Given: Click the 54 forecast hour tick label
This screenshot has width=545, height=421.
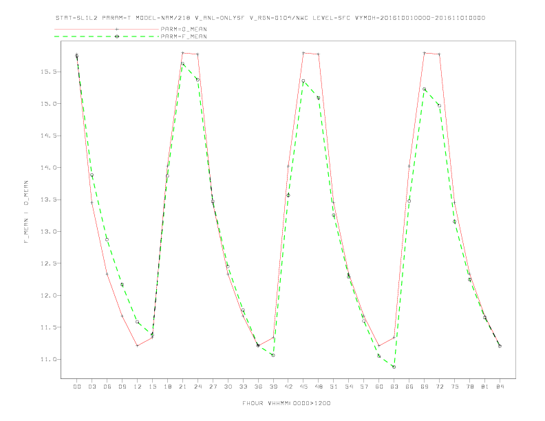Looking at the screenshot, I should pyautogui.click(x=349, y=387).
